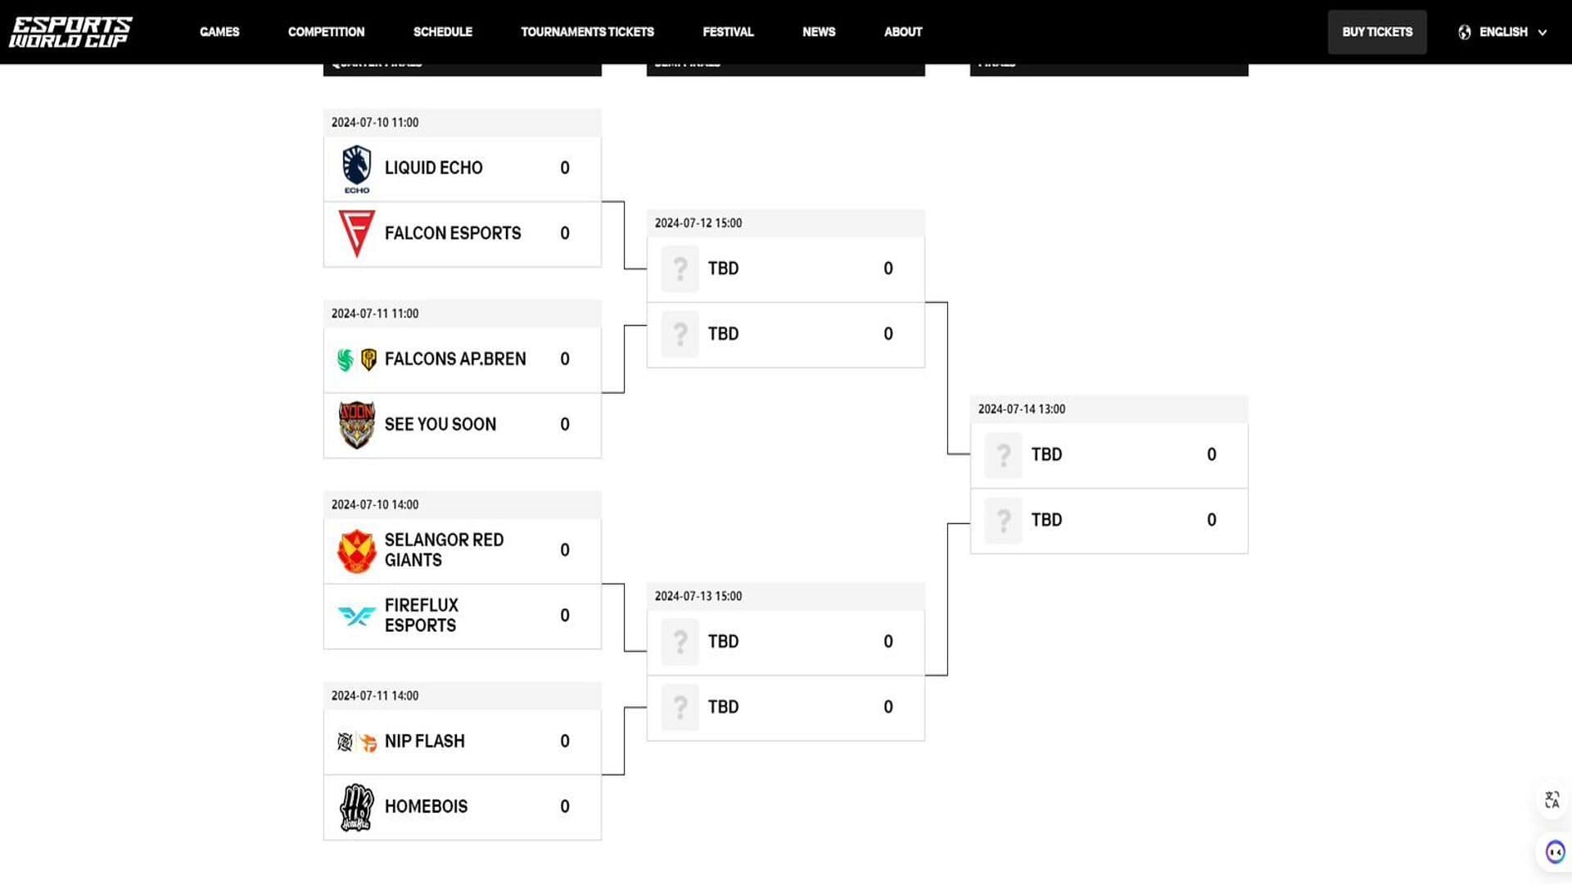Click the Esports World Cup home logo
The height and width of the screenshot is (884, 1572).
click(69, 31)
